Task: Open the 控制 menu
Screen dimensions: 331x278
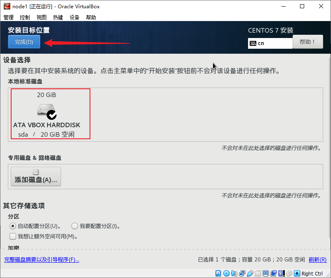Action: point(25,17)
